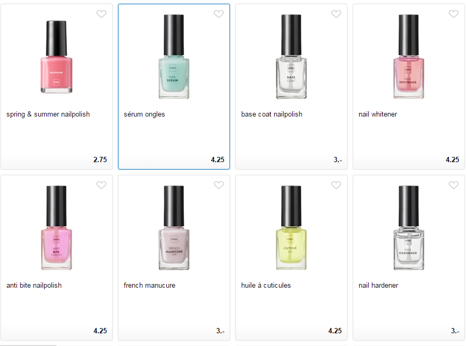Click the 2.75 price on spring nailpolish
The width and height of the screenshot is (467, 346).
(x=100, y=160)
